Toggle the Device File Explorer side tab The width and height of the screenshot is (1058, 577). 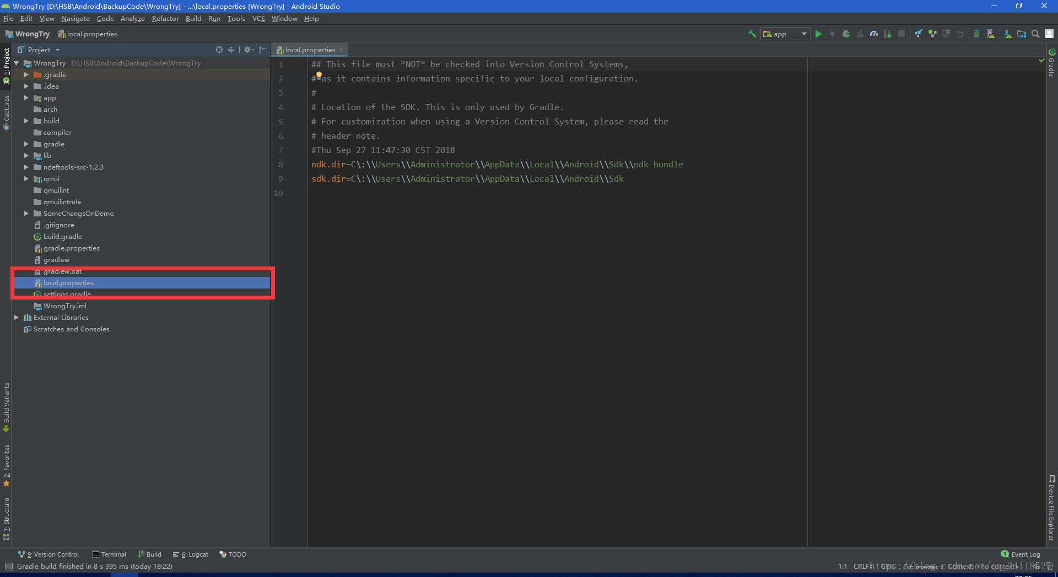point(1051,508)
